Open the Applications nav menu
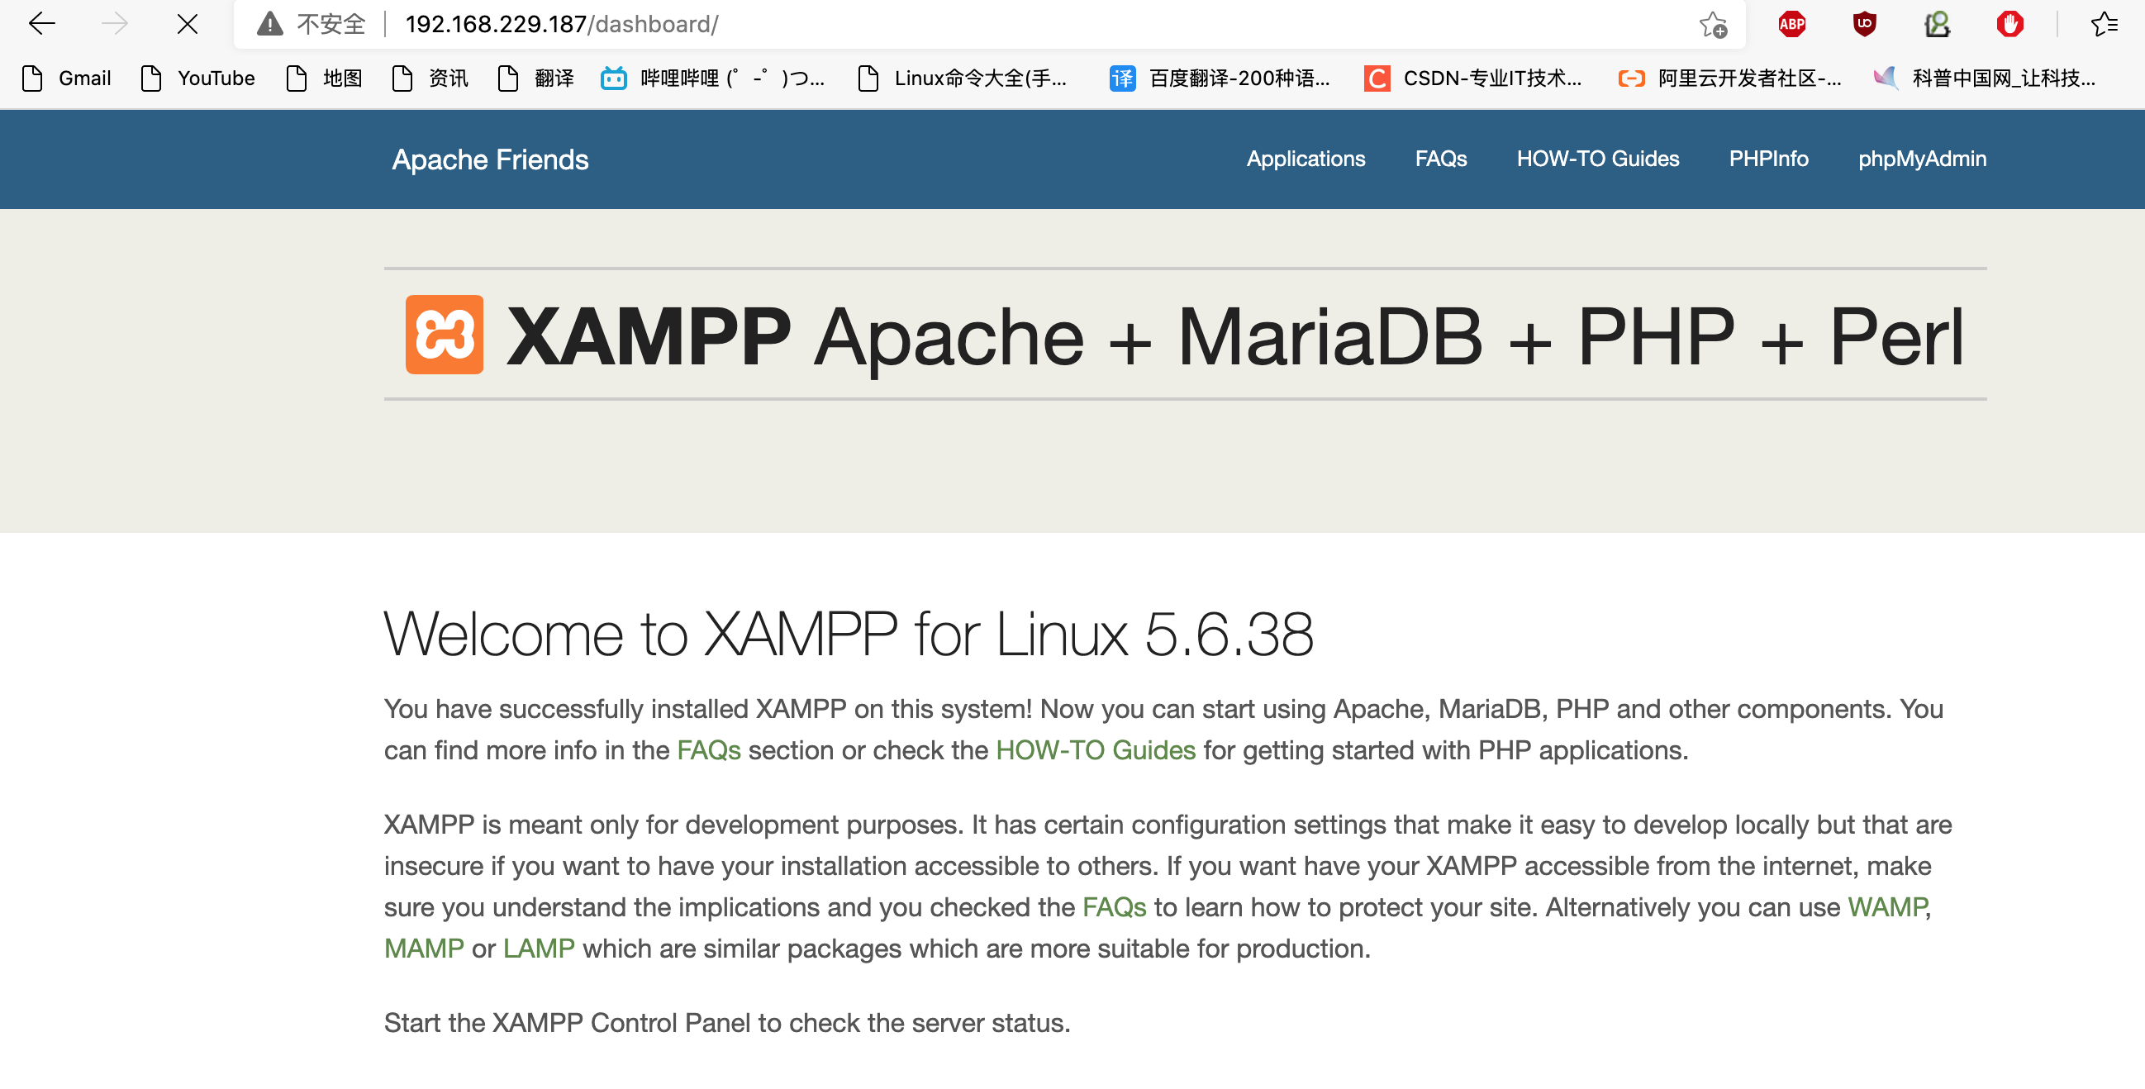This screenshot has height=1089, width=2145. 1305,159
